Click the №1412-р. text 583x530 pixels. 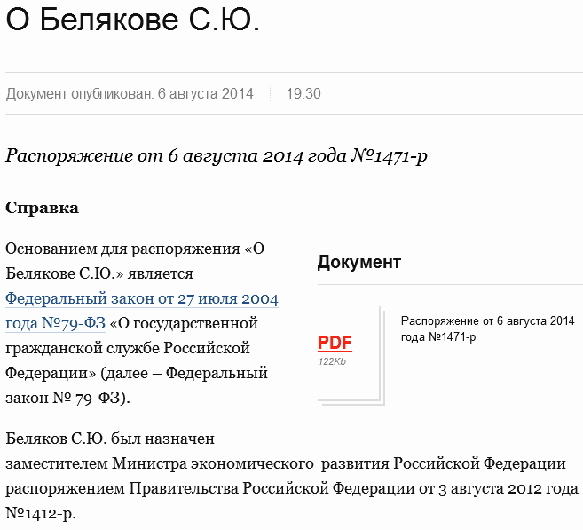point(41,514)
